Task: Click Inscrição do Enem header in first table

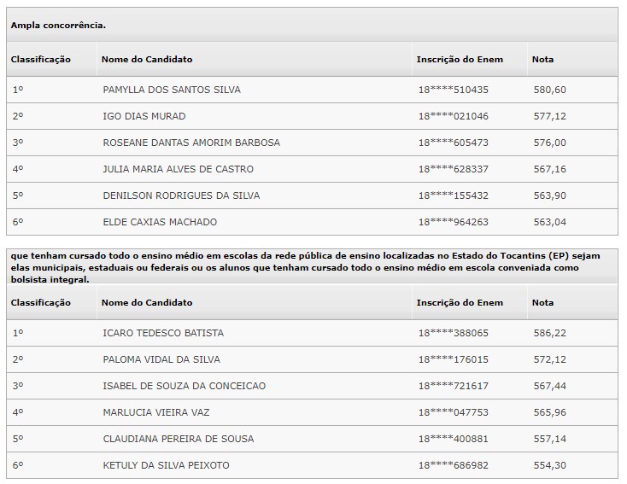Action: (460, 59)
